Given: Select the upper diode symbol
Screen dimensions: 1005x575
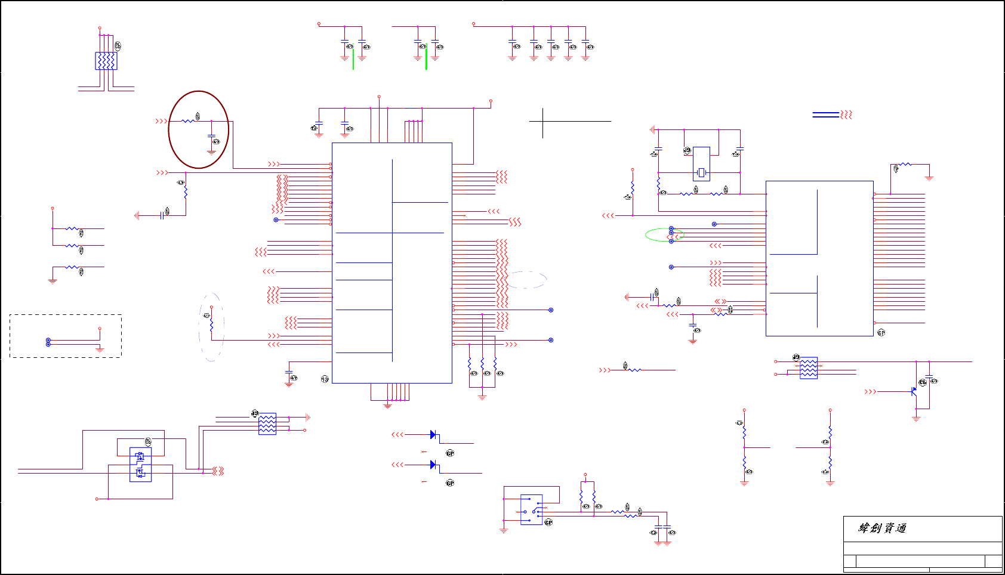Looking at the screenshot, I should [x=433, y=435].
